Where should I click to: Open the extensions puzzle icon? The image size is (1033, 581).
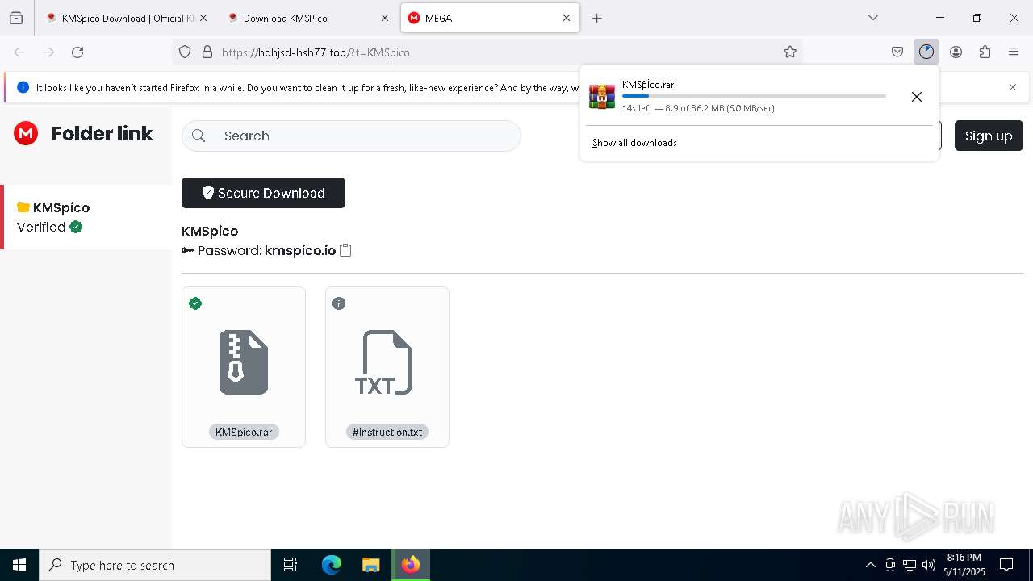click(985, 52)
